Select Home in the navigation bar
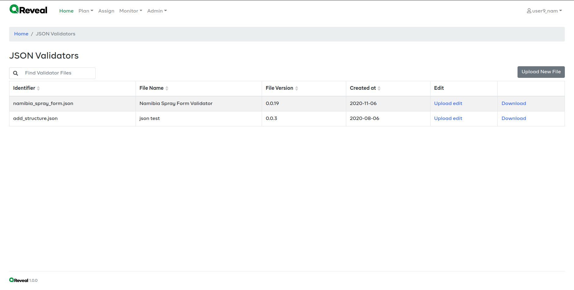This screenshot has width=574, height=290. coord(66,11)
